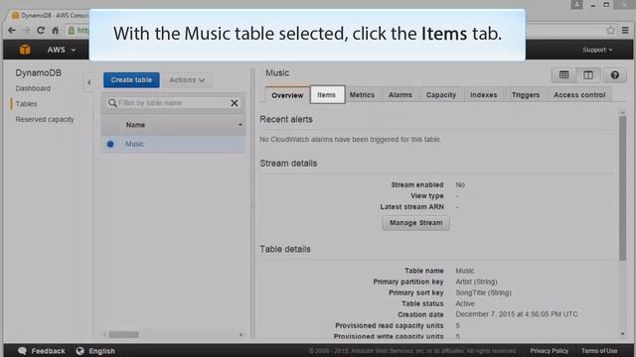Click the Create table button

pos(131,80)
